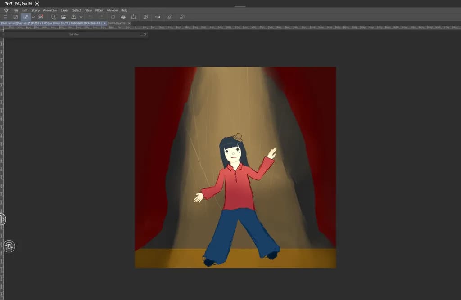The height and width of the screenshot is (300, 461).
Task: Open the View menu
Action: (89, 10)
